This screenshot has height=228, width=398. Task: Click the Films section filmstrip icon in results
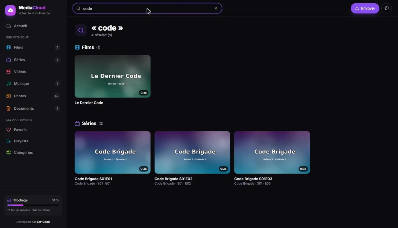pos(77,47)
